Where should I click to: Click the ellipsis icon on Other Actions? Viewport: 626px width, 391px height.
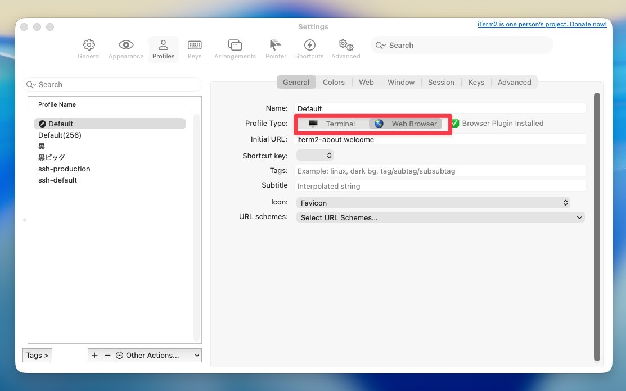119,356
